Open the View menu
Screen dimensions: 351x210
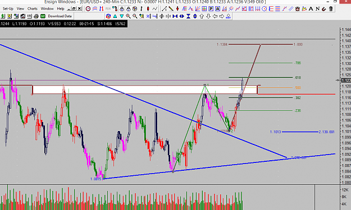click(20, 9)
